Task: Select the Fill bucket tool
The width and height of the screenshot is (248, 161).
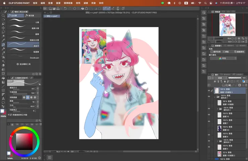Action: point(3,78)
